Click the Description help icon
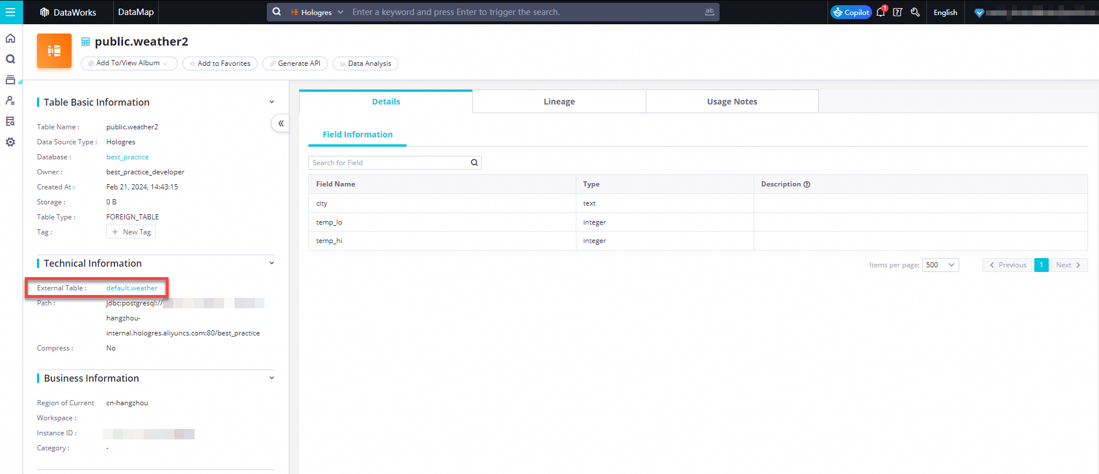 [x=807, y=184]
